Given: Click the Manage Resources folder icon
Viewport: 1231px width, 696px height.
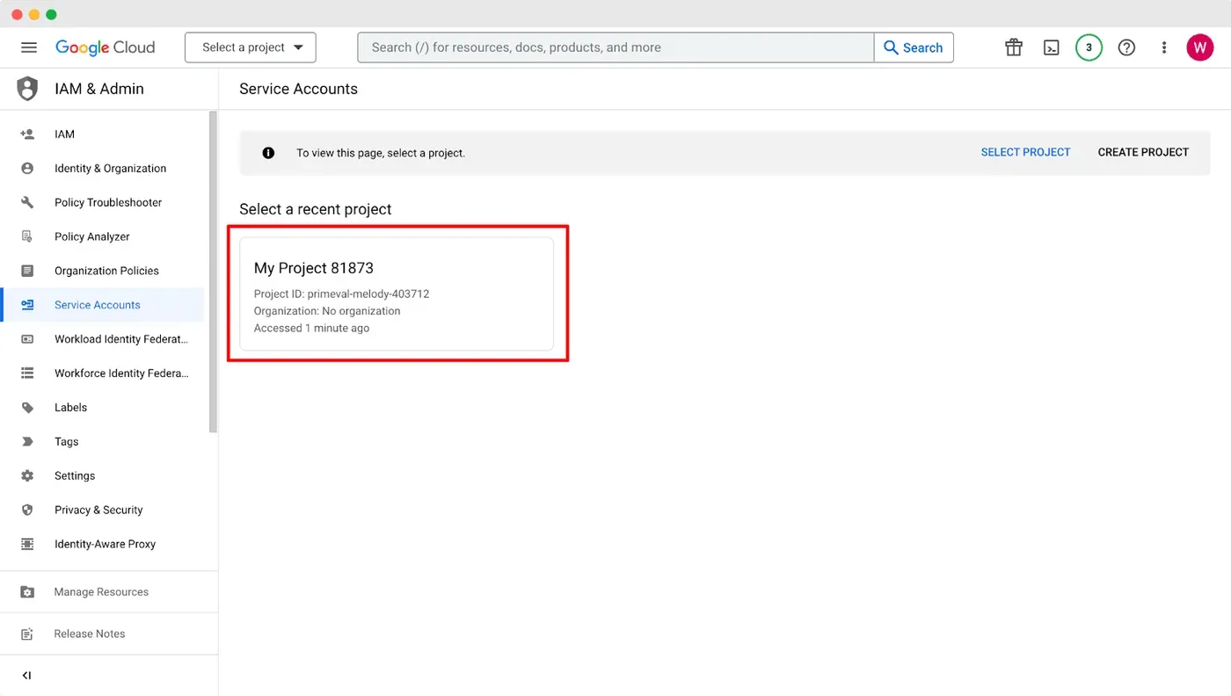Looking at the screenshot, I should [27, 592].
